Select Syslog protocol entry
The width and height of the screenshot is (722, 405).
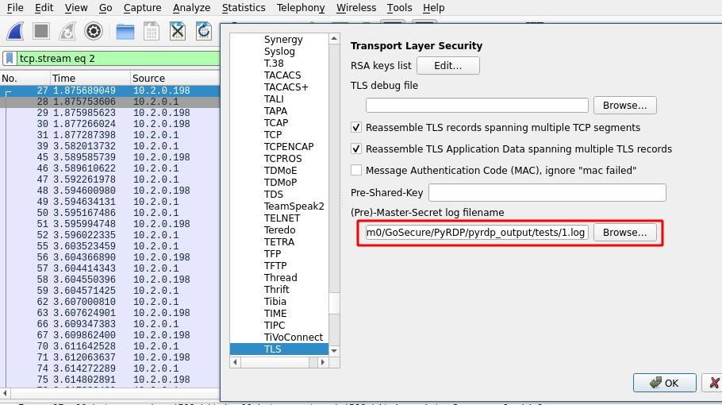279,51
